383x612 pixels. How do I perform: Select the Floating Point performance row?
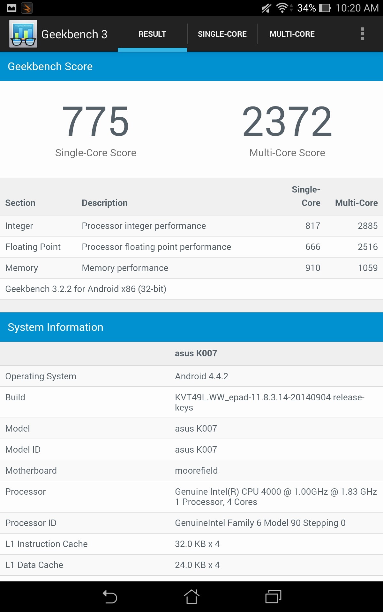pos(191,247)
